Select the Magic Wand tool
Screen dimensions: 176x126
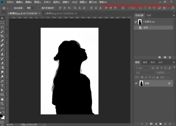(2, 31)
